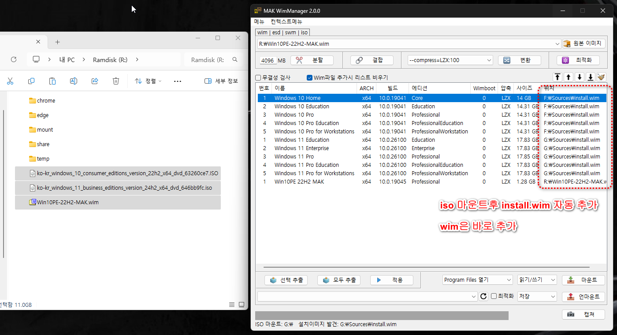Click the 적용 apply button
617x335 pixels.
[x=391, y=280]
